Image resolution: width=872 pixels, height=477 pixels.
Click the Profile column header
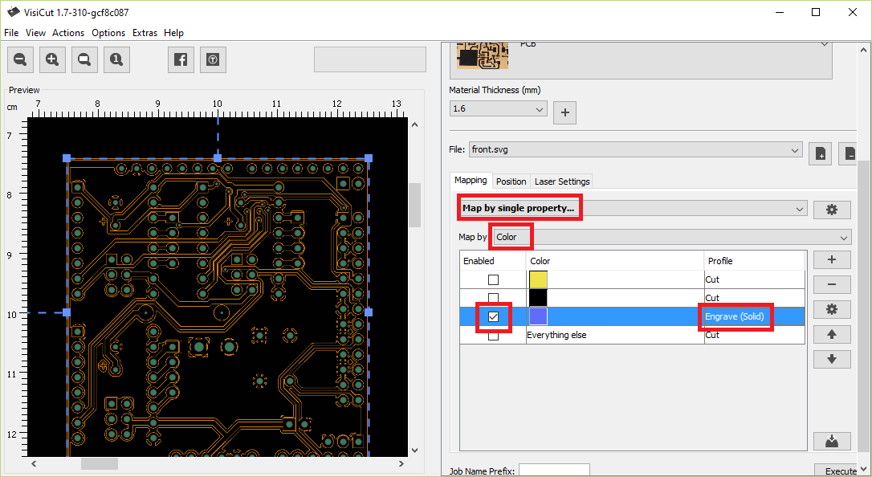pos(754,261)
